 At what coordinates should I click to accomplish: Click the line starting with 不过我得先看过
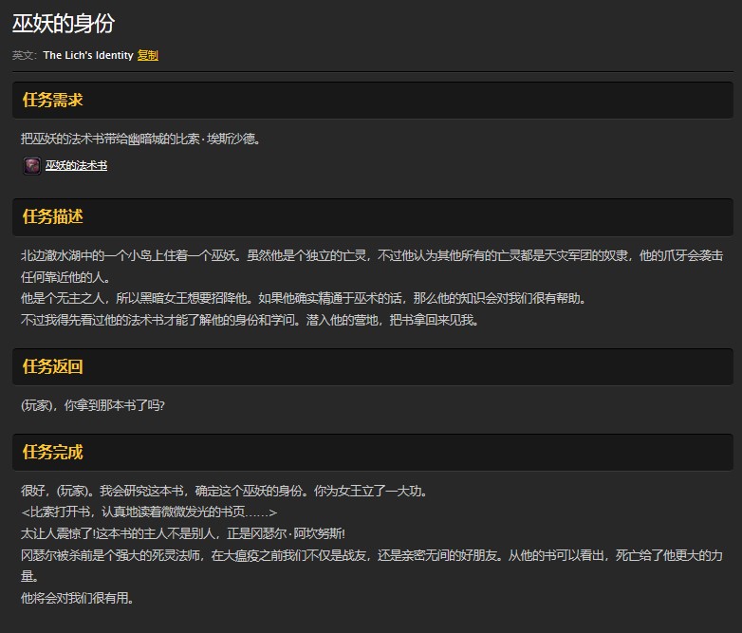(x=250, y=320)
